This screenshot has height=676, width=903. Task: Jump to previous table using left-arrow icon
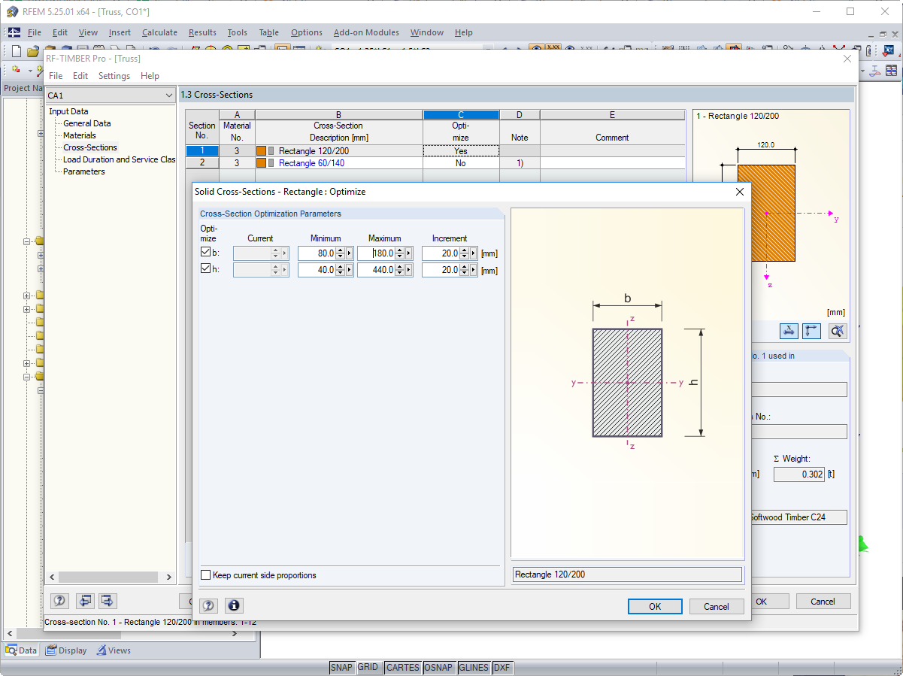85,601
